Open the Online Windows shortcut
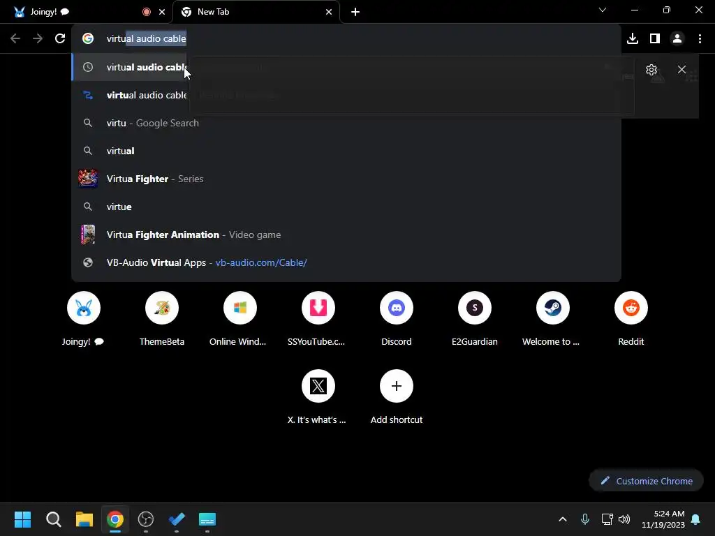 pos(240,319)
